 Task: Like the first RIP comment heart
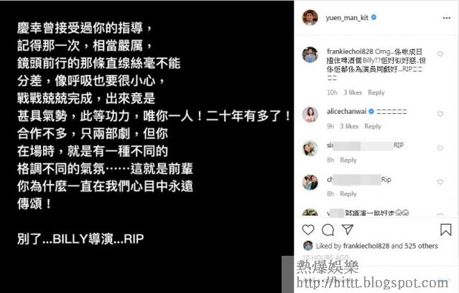coord(440,148)
